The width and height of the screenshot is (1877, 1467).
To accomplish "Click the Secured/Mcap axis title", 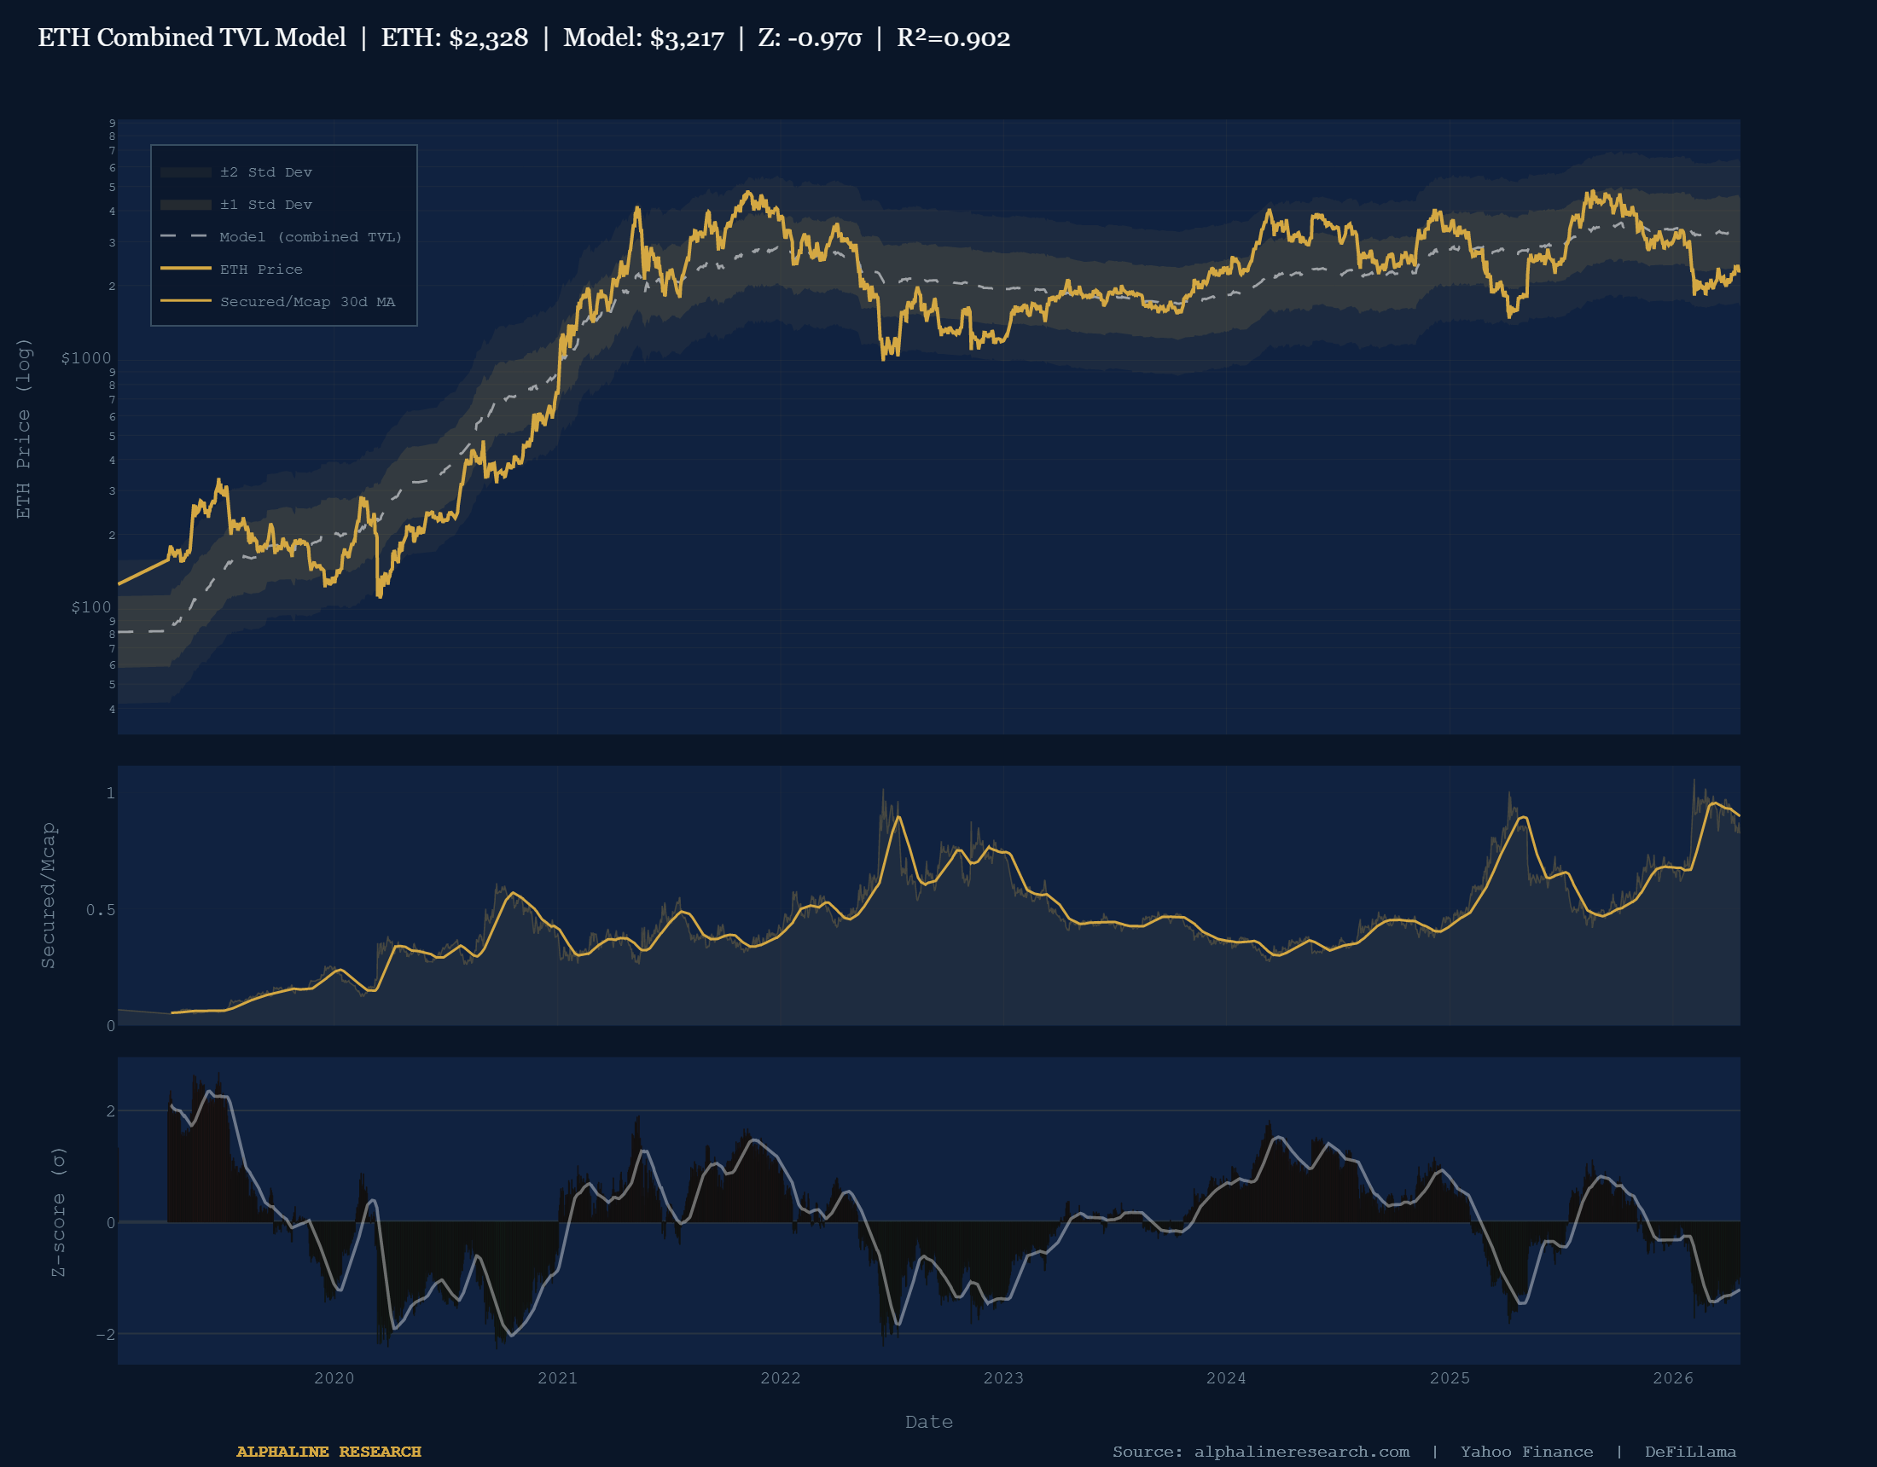I will [x=48, y=895].
